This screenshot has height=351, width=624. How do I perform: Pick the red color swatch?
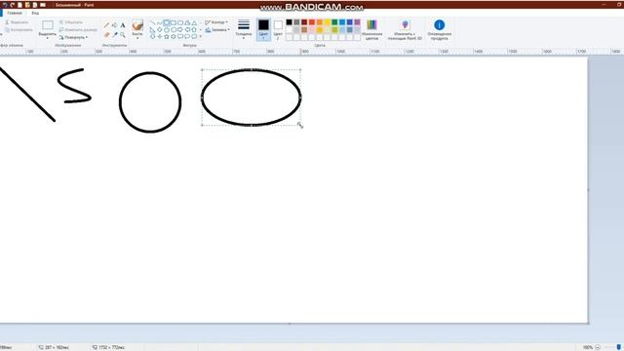(312, 22)
